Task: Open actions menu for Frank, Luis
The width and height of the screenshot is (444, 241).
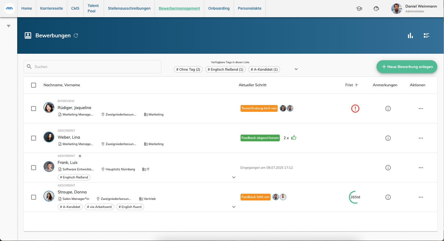Action: click(x=421, y=168)
